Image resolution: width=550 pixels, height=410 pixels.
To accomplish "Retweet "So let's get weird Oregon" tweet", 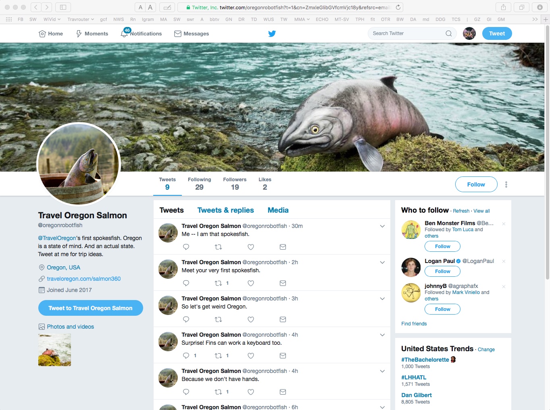I will tap(218, 319).
